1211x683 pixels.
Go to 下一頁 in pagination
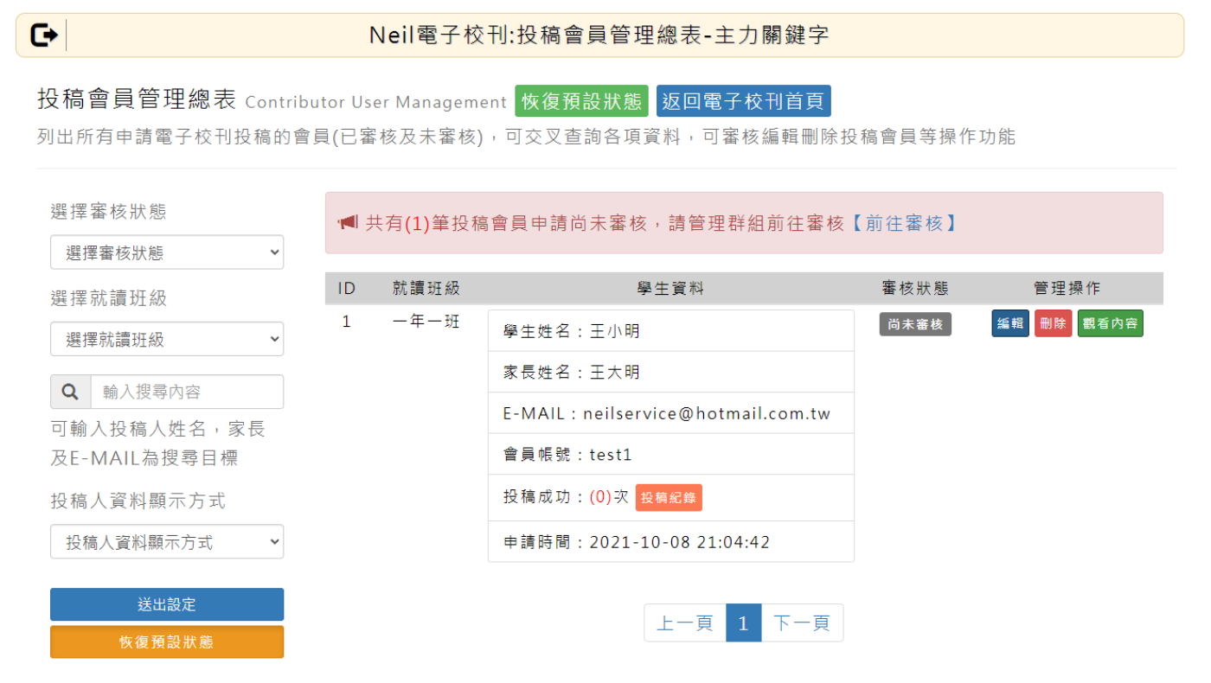pos(801,623)
